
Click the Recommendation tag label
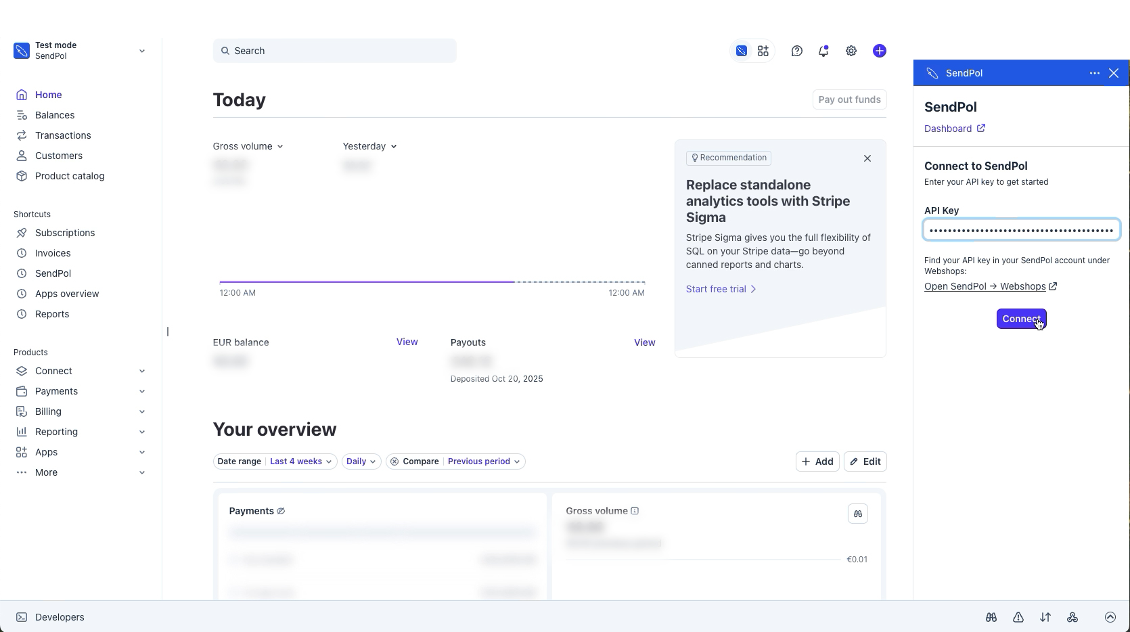(729, 158)
